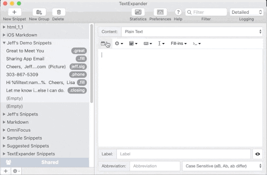Image resolution: width=267 pixels, height=175 pixels.
Task: Click into the Abbreviation input field
Action: tap(155, 166)
